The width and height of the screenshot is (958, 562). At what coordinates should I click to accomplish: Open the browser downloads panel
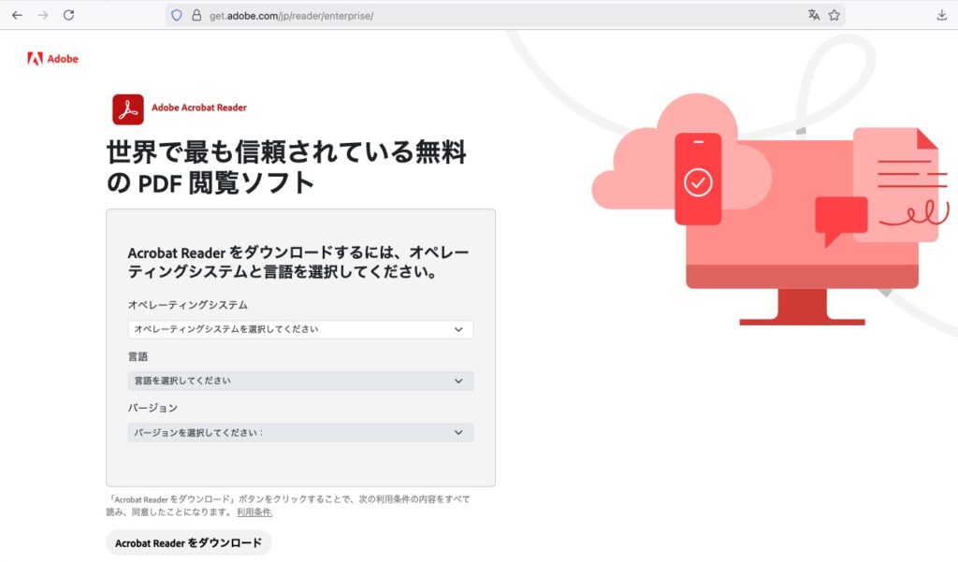point(941,15)
